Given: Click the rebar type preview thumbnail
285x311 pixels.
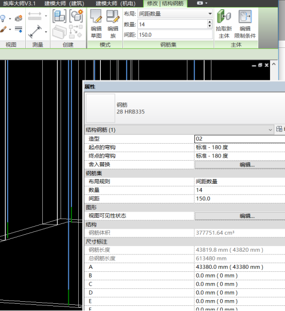Looking at the screenshot, I should tap(100, 108).
